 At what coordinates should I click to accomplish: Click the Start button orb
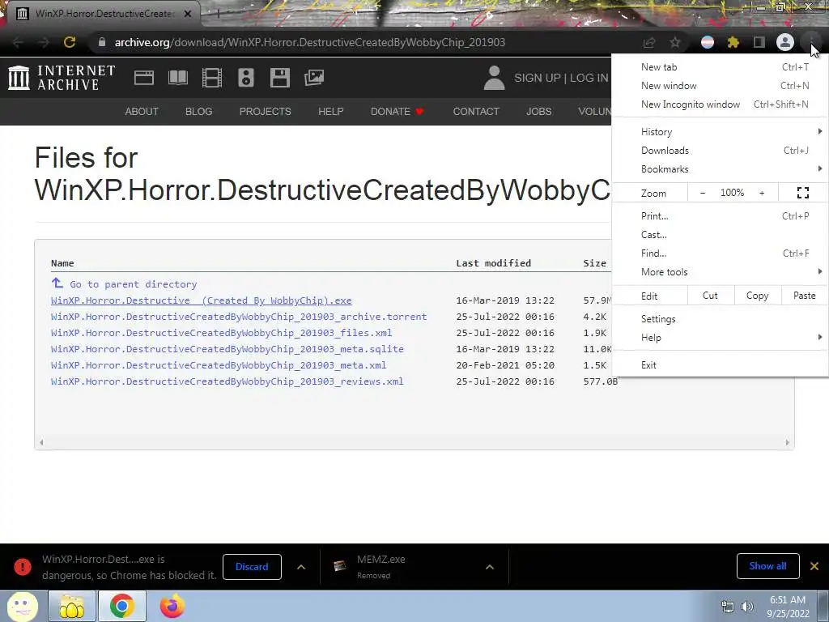coord(22,607)
